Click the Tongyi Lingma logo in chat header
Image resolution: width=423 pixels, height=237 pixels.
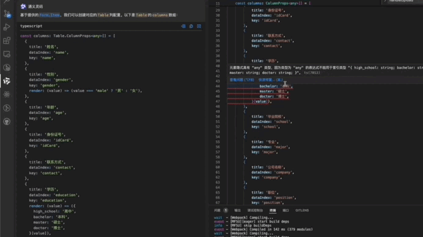23,7
